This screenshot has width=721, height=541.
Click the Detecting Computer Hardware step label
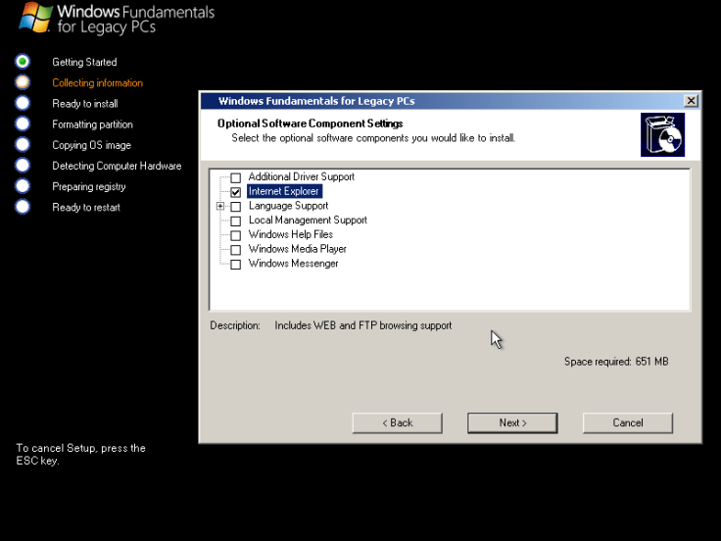(117, 166)
